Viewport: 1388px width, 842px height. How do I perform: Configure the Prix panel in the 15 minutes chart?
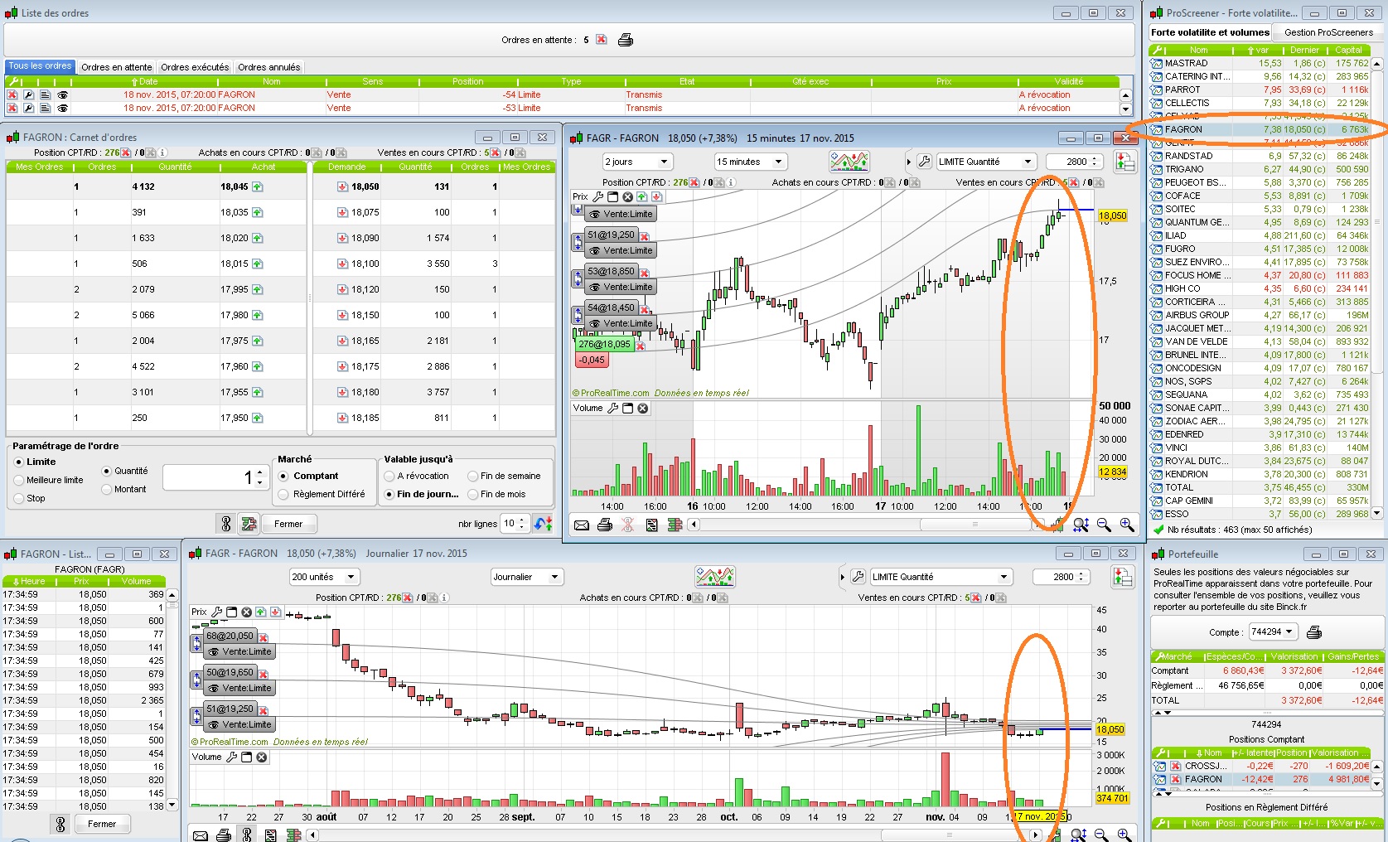(x=597, y=197)
